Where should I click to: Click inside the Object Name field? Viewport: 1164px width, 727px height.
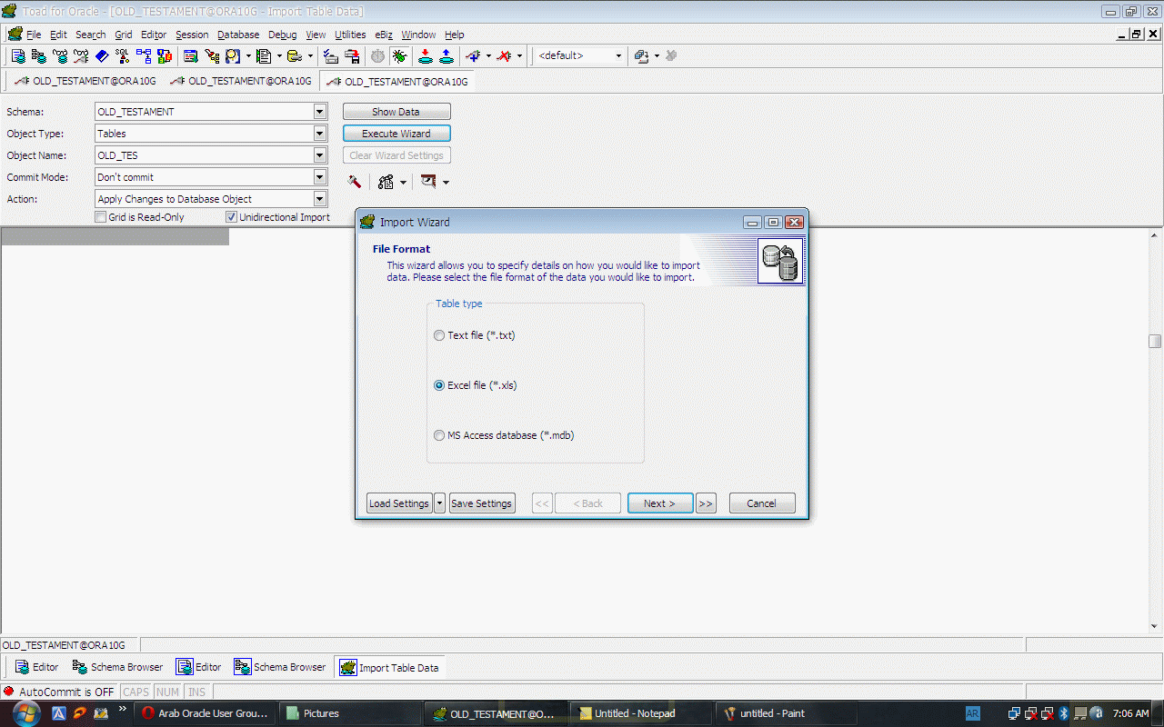pyautogui.click(x=204, y=155)
